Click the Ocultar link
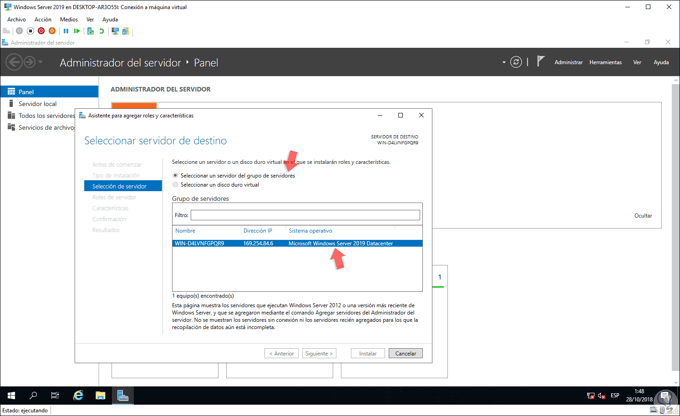 pyautogui.click(x=643, y=216)
